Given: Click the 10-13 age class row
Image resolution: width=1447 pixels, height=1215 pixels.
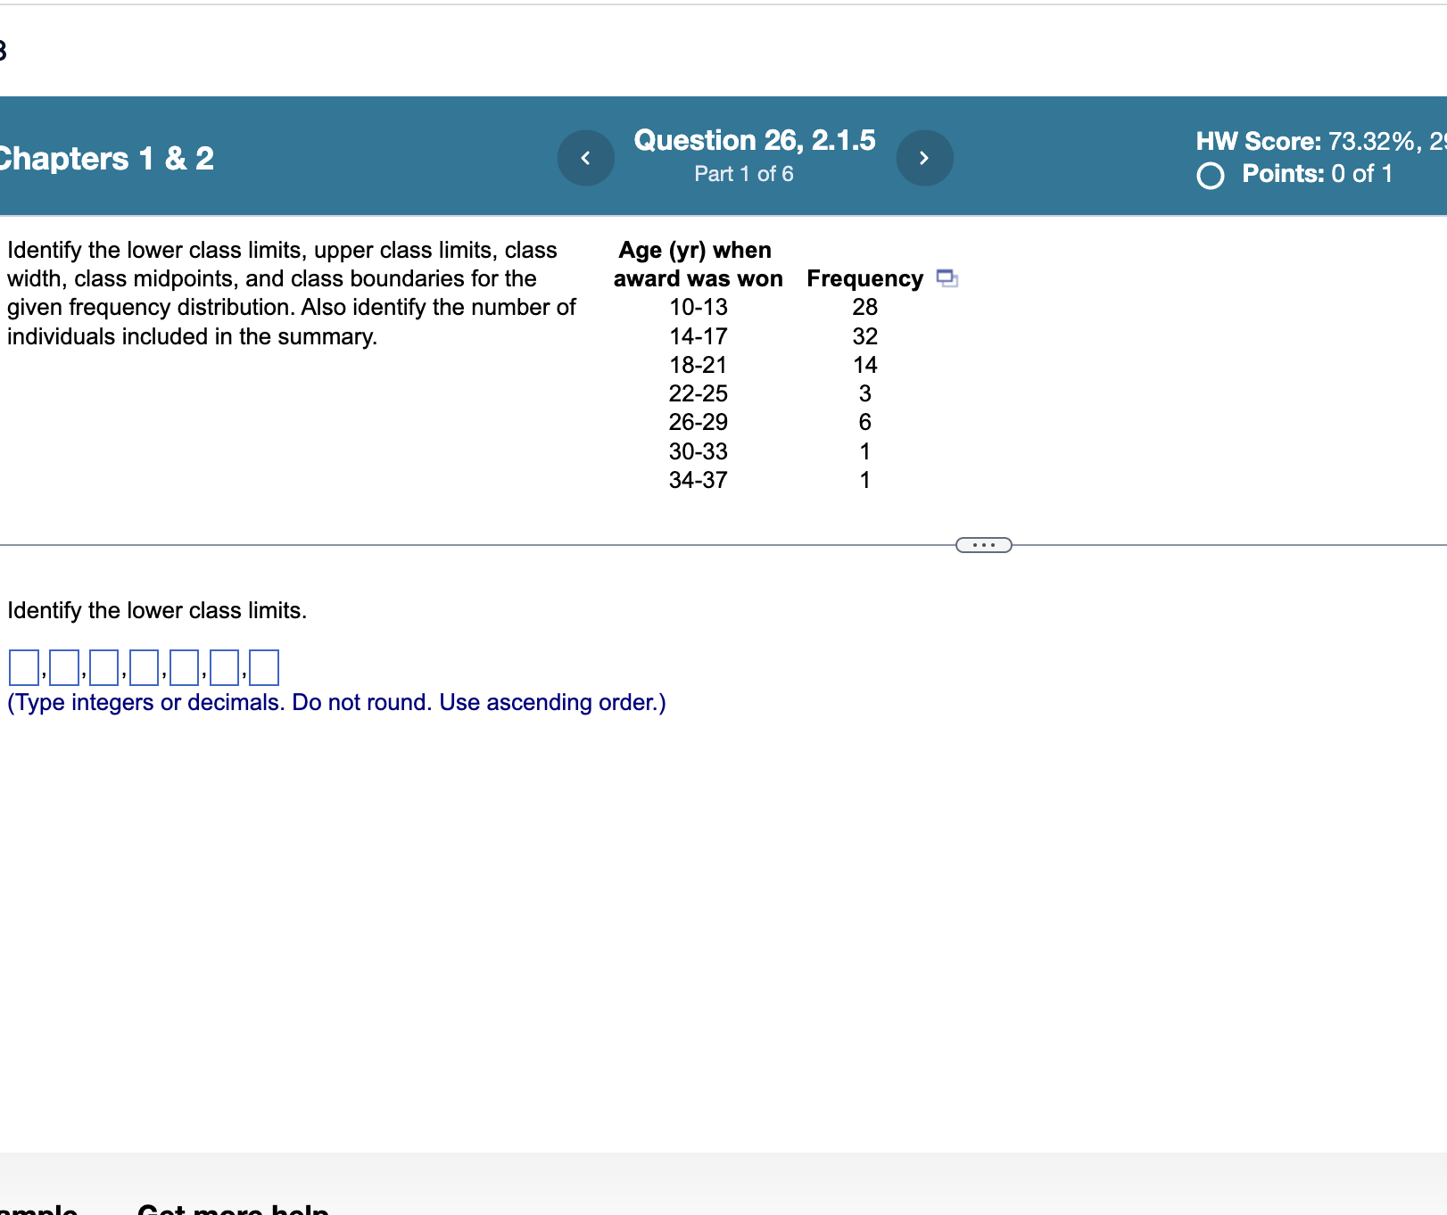Looking at the screenshot, I should pyautogui.click(x=773, y=307).
